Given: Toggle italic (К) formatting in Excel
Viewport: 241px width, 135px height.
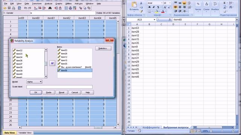Looking at the screenshot, I should coord(154,7).
